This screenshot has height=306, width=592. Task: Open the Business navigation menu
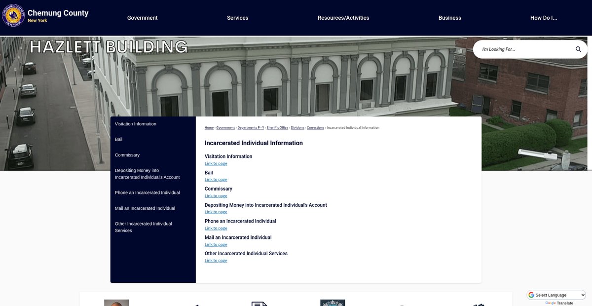[449, 18]
